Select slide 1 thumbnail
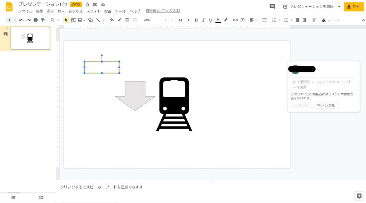Screen dimensions: 366x203 [30, 38]
